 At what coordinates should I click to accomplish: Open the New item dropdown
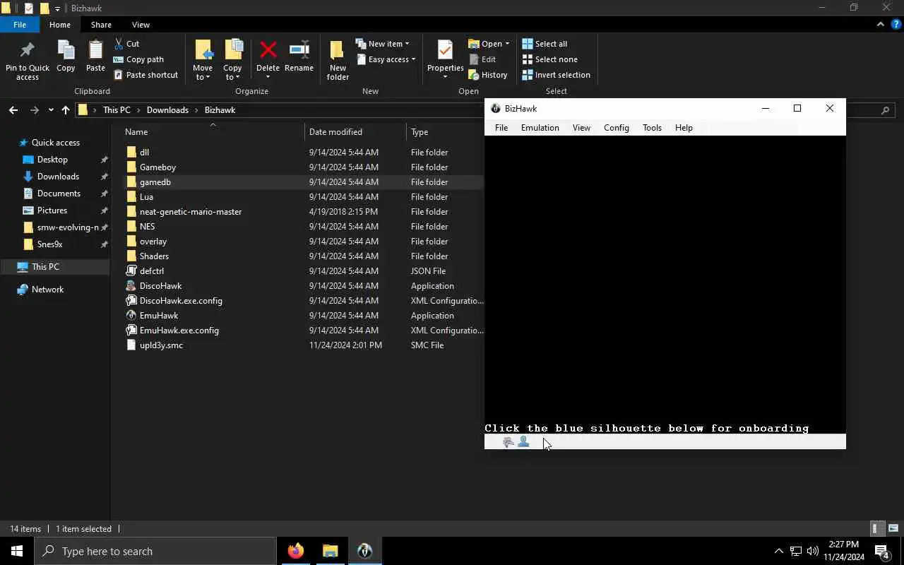pos(382,44)
